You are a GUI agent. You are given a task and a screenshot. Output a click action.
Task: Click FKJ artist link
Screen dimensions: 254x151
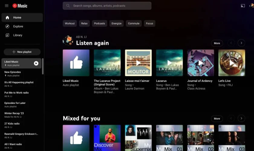[x=230, y=85]
